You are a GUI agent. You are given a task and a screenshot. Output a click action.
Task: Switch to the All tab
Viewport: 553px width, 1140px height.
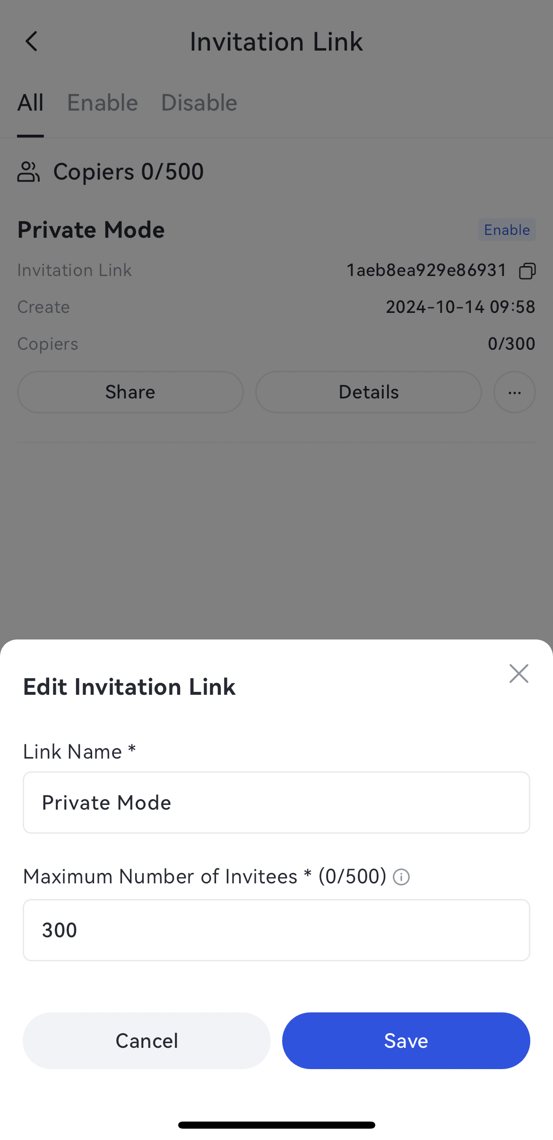[x=30, y=103]
